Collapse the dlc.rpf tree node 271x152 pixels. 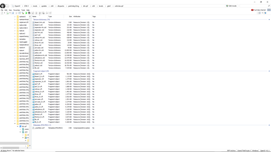(18, 127)
